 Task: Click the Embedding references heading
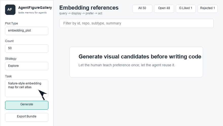[x=89, y=8]
